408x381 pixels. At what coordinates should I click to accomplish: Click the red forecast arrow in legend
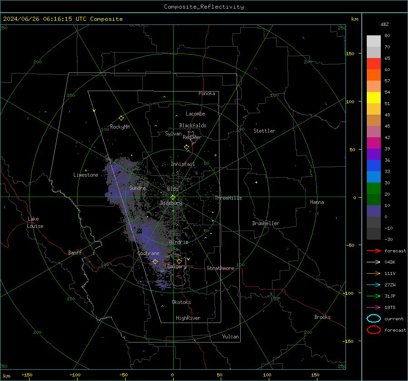pyautogui.click(x=374, y=251)
